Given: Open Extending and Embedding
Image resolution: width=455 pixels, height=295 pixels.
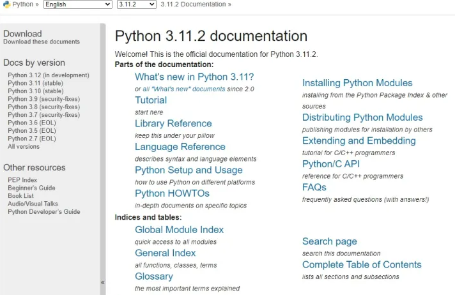Looking at the screenshot, I should pyautogui.click(x=359, y=140).
